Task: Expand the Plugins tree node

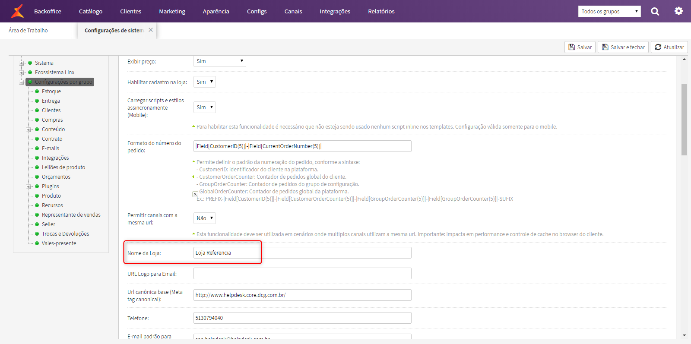Action: click(x=29, y=186)
